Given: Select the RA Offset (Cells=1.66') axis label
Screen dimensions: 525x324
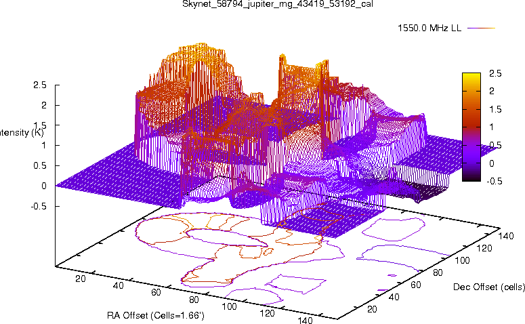Looking at the screenshot, I should [x=156, y=315].
